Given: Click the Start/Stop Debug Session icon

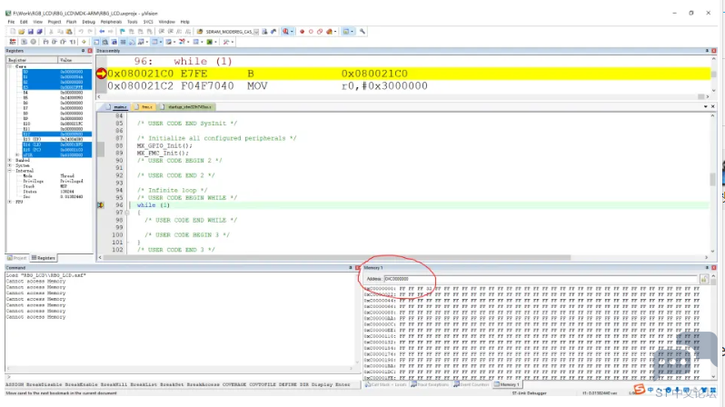Looking at the screenshot, I should (285, 32).
